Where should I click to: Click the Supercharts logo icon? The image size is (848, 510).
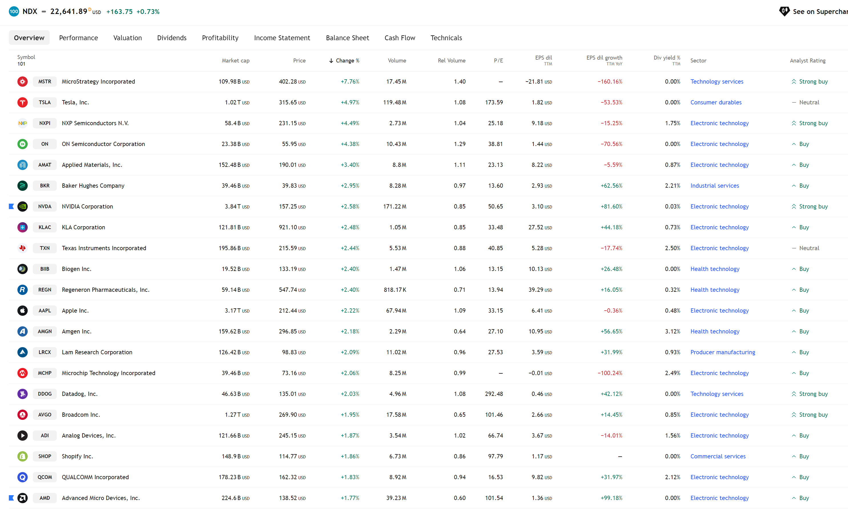pos(784,11)
